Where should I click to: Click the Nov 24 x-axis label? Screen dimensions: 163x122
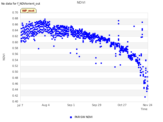147,105
